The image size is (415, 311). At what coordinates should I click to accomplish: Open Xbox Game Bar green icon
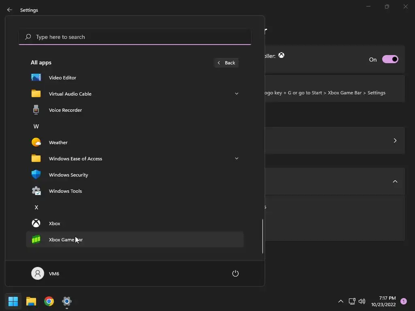click(x=36, y=239)
